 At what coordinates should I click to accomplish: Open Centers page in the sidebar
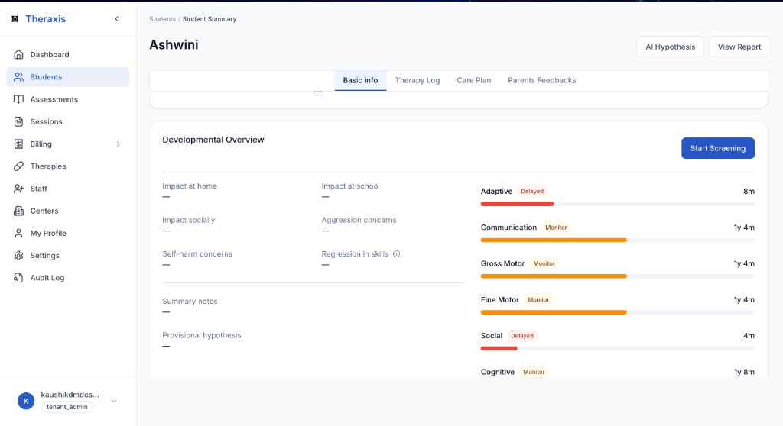pyautogui.click(x=68, y=211)
